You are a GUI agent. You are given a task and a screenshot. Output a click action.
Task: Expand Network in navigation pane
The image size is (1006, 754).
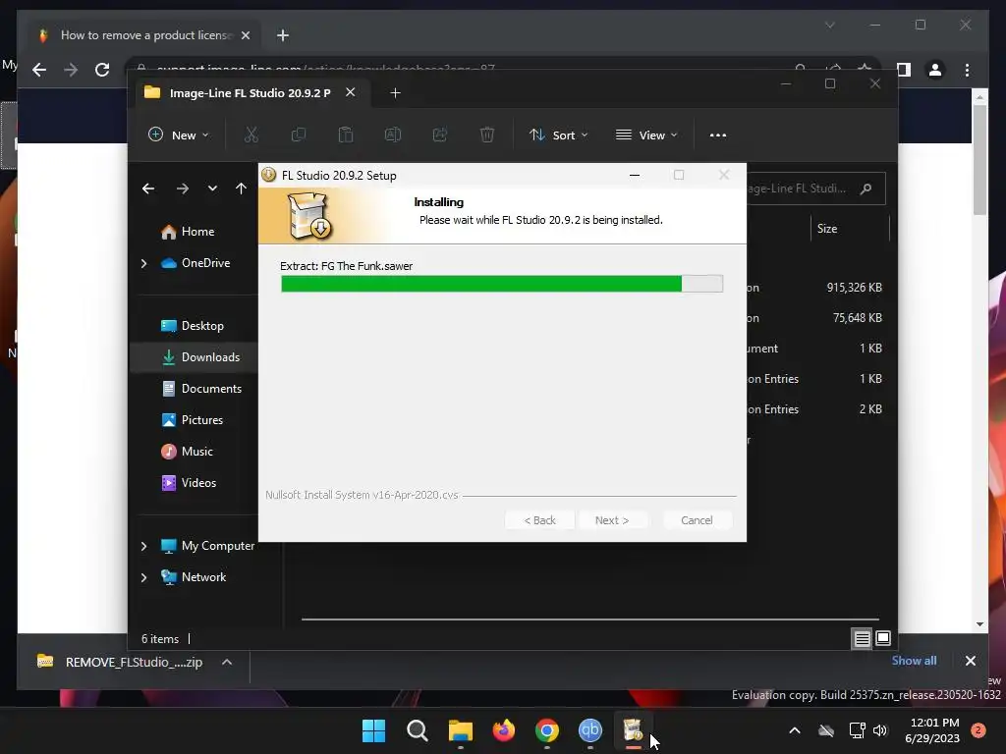point(143,577)
